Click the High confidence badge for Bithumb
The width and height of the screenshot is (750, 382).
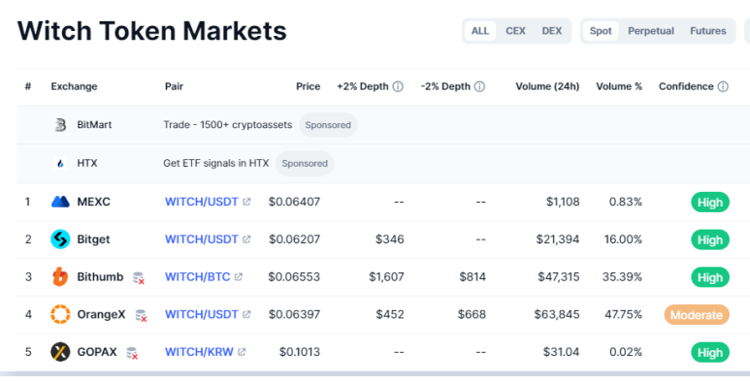710,277
